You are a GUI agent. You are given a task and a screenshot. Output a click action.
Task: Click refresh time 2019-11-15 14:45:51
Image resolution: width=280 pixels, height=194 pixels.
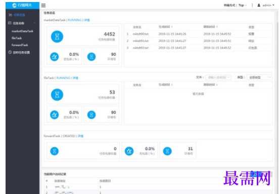217,41
